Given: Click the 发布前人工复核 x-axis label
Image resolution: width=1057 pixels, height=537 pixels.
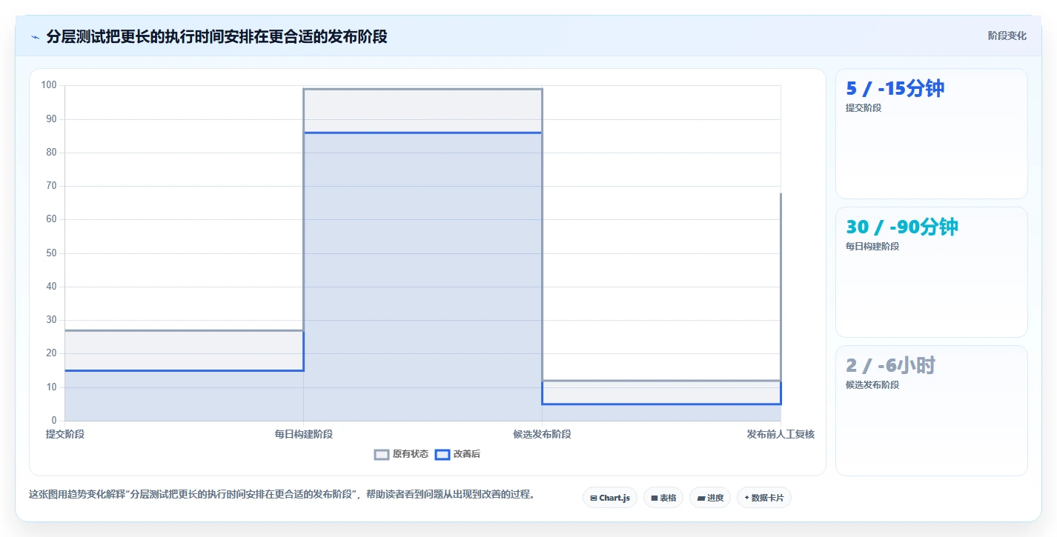Looking at the screenshot, I should [781, 434].
